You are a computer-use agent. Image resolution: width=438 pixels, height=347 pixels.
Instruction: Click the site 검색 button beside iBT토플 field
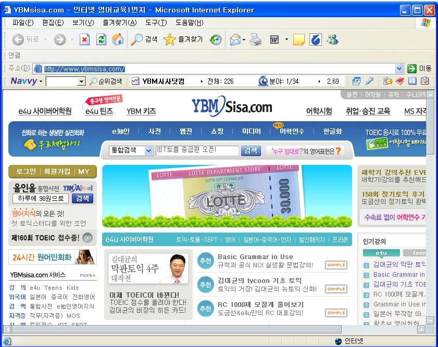pyautogui.click(x=251, y=151)
